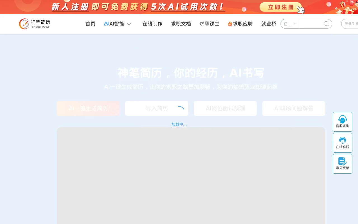The height and width of the screenshot is (224, 358).
Task: Select AI职场问题解答 tab
Action: tap(294, 108)
